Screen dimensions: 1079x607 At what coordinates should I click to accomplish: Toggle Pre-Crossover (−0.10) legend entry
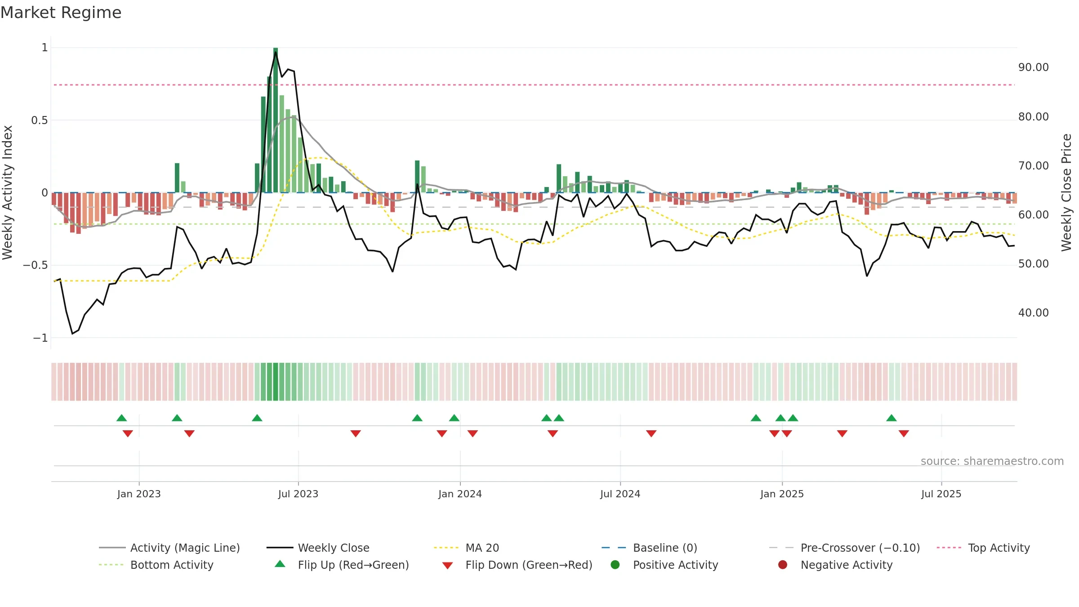(x=844, y=548)
